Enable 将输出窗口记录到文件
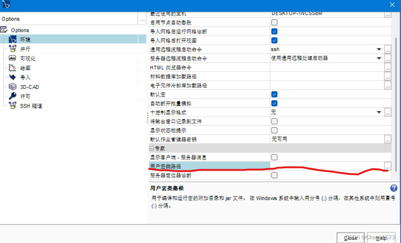The image size is (401, 243). tap(274, 121)
